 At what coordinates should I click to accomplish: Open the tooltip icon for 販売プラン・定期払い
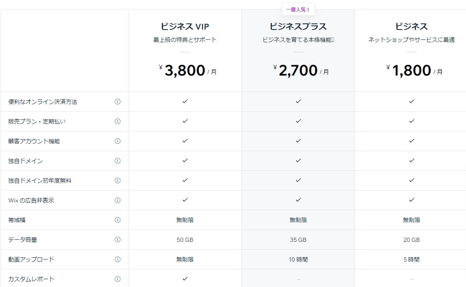click(x=118, y=121)
